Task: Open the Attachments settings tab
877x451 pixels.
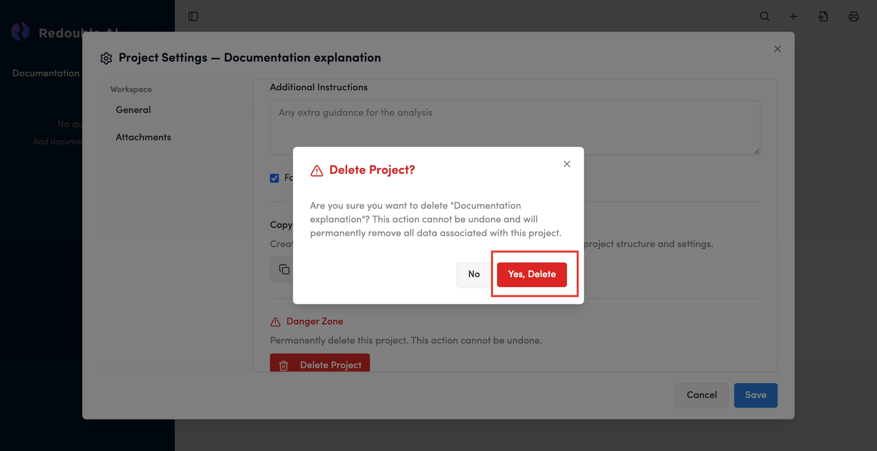Action: click(143, 137)
